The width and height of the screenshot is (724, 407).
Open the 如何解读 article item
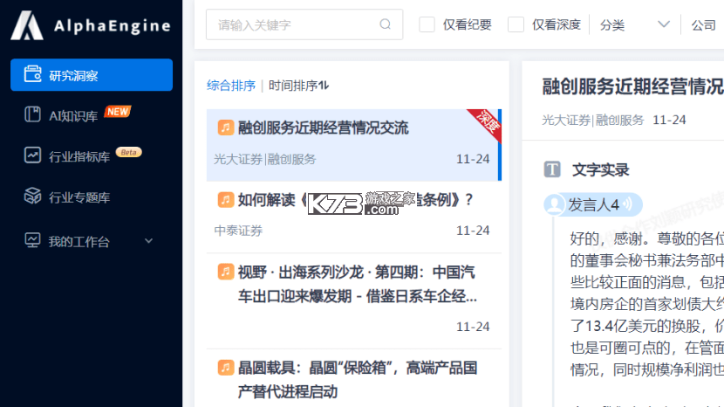(353, 217)
